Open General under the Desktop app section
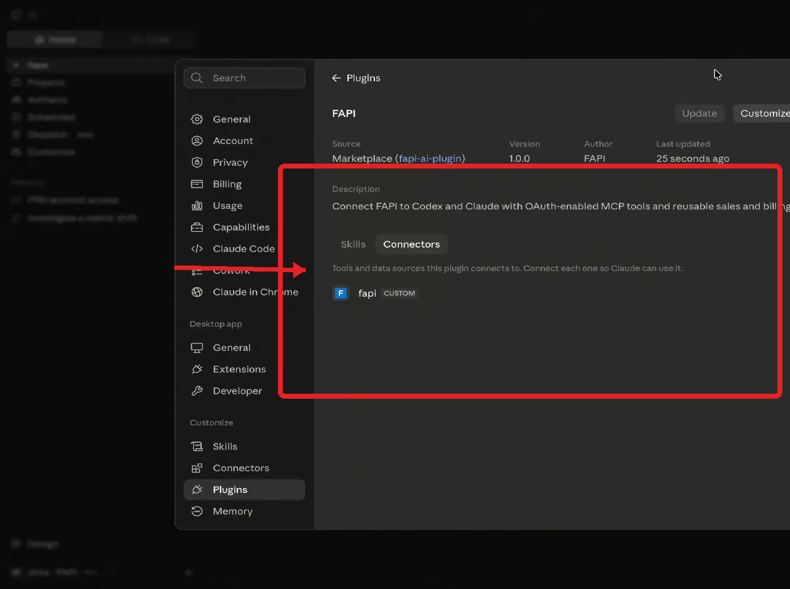This screenshot has width=790, height=589. (244, 347)
